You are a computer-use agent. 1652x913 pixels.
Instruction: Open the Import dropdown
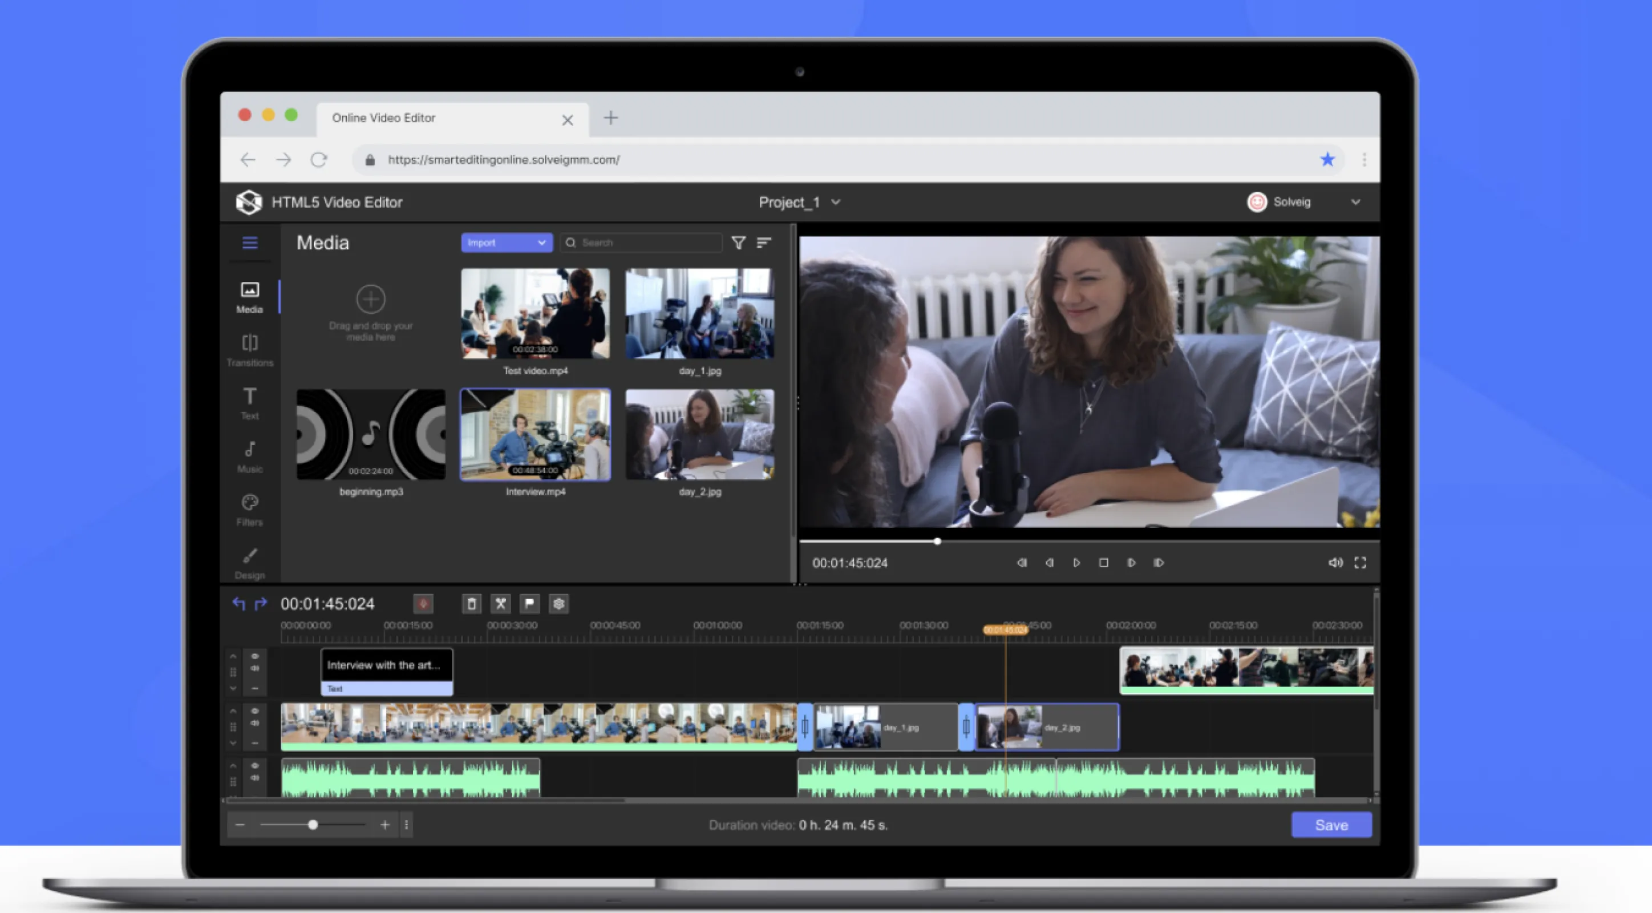(506, 243)
